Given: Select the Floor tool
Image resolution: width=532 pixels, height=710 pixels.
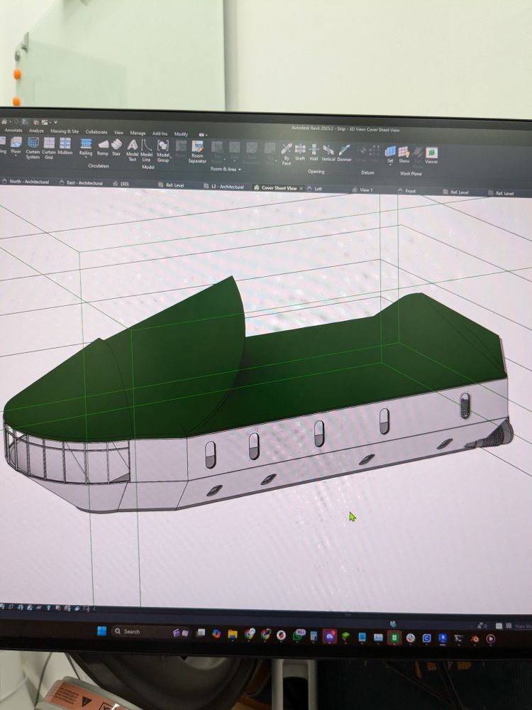Looking at the screenshot, I should (16, 146).
